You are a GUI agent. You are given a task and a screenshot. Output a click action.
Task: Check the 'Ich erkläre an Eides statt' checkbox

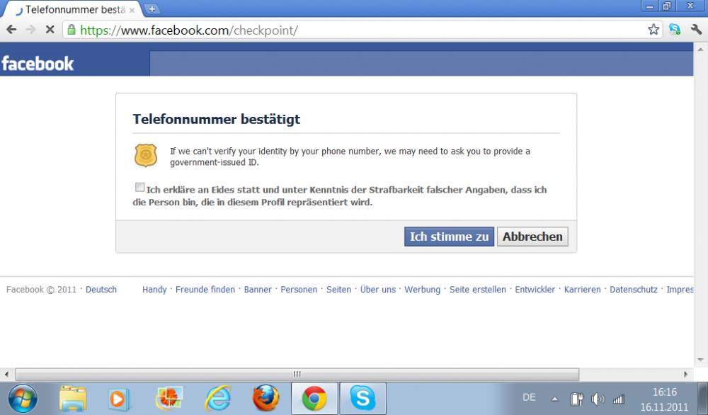139,188
